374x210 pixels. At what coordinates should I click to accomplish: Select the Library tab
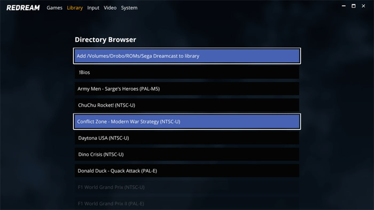[x=75, y=8]
